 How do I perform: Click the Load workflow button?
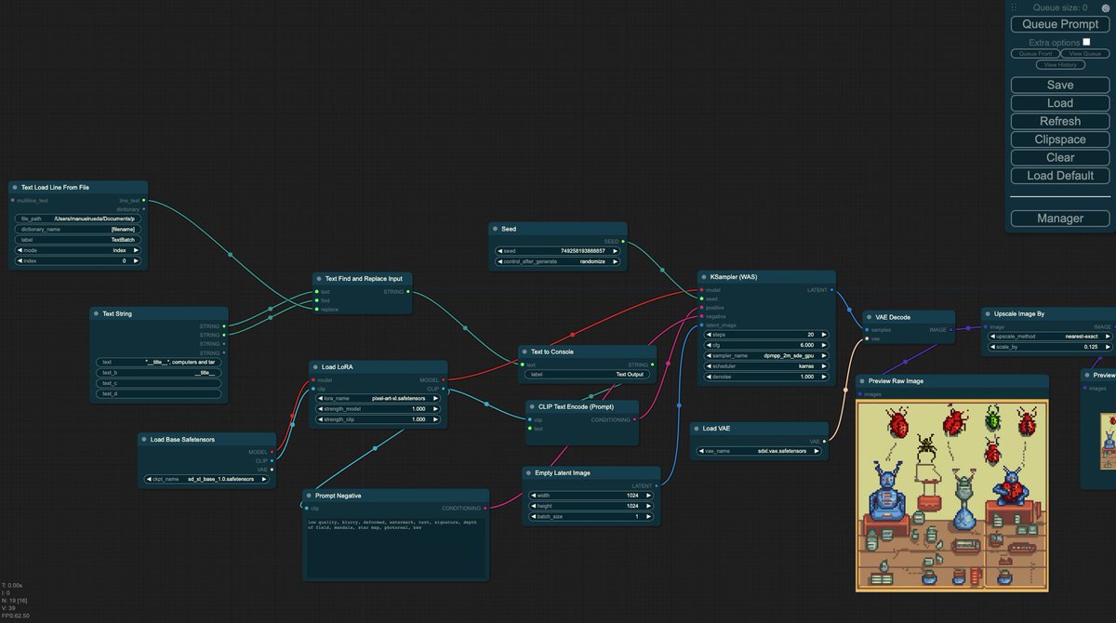click(1060, 103)
